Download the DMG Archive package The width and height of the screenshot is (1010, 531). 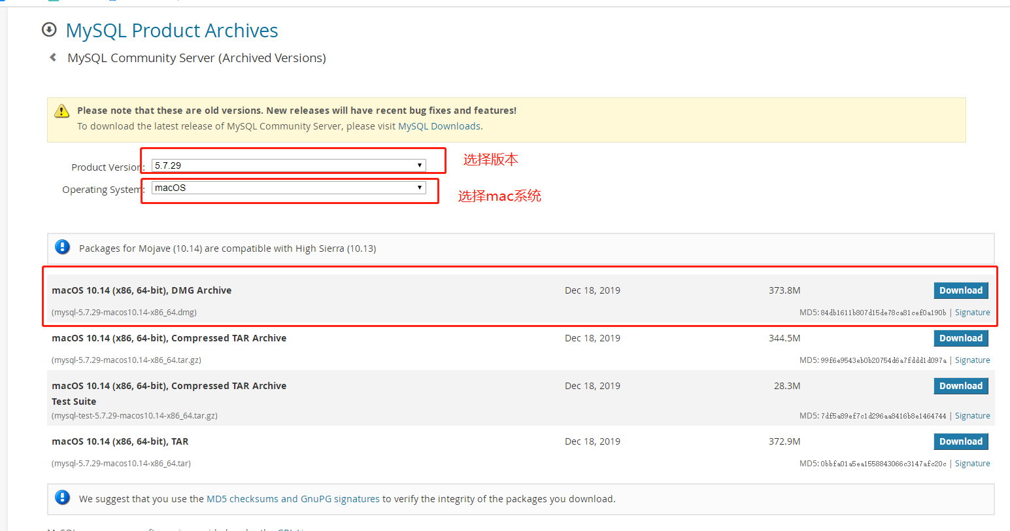point(961,290)
